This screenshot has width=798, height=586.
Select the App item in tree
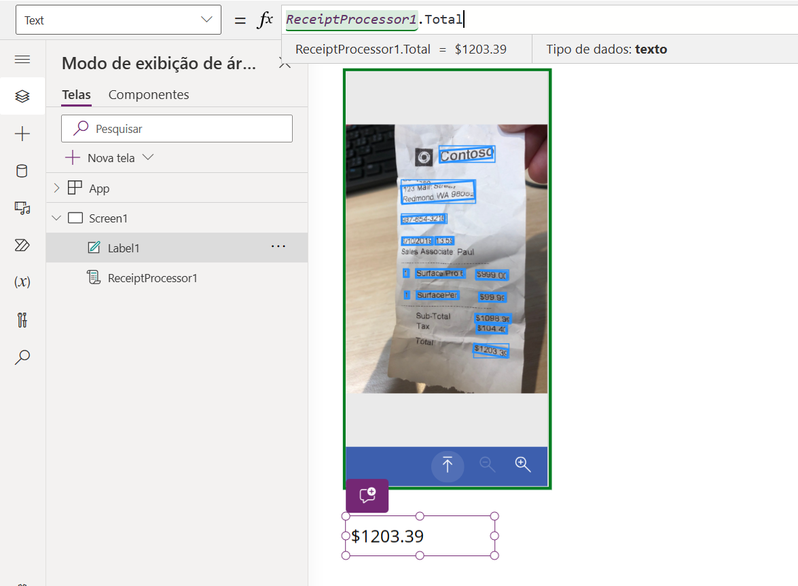coord(99,189)
